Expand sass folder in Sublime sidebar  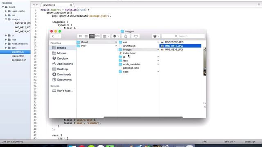pyautogui.click(x=6, y=48)
